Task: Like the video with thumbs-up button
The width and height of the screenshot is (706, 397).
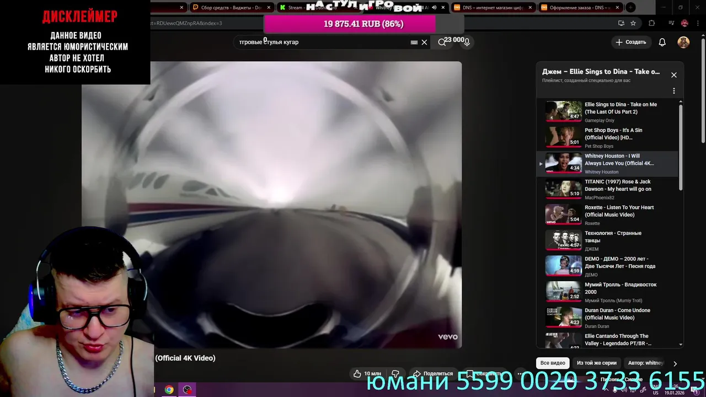Action: [x=367, y=373]
